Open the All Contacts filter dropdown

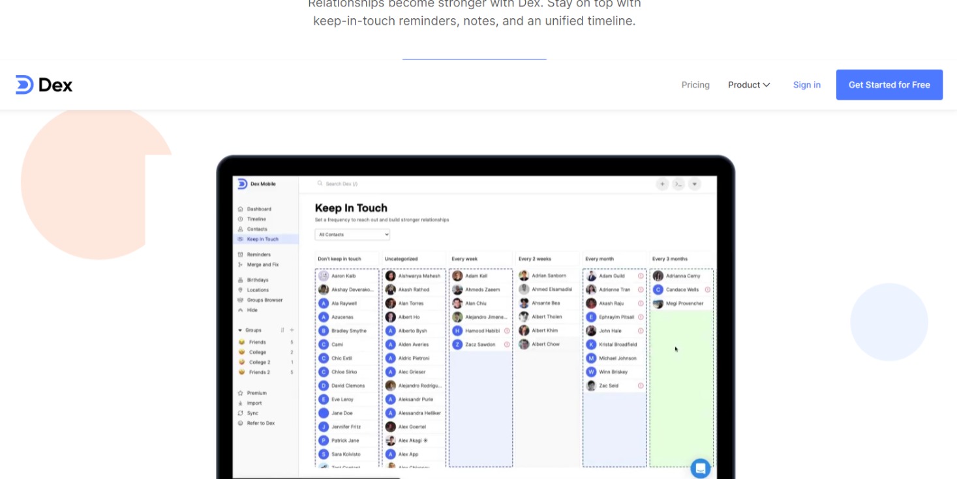point(352,235)
